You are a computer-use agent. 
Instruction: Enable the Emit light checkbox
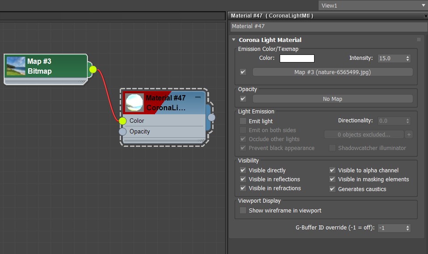[243, 121]
